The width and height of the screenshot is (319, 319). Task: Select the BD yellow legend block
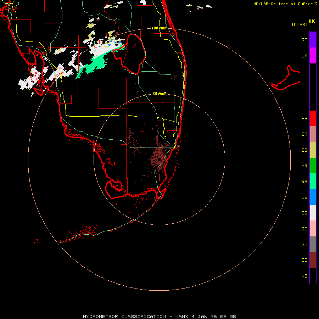point(313,150)
